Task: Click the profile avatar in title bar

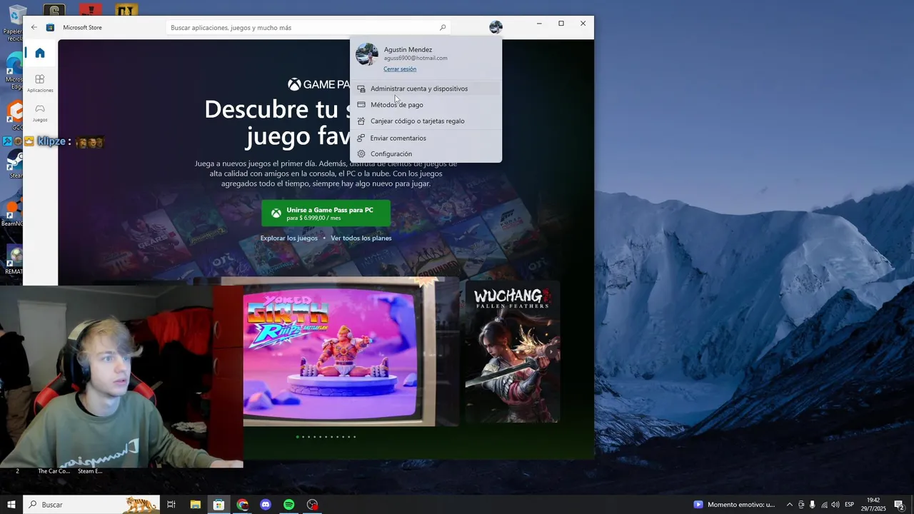Action: coord(496,27)
